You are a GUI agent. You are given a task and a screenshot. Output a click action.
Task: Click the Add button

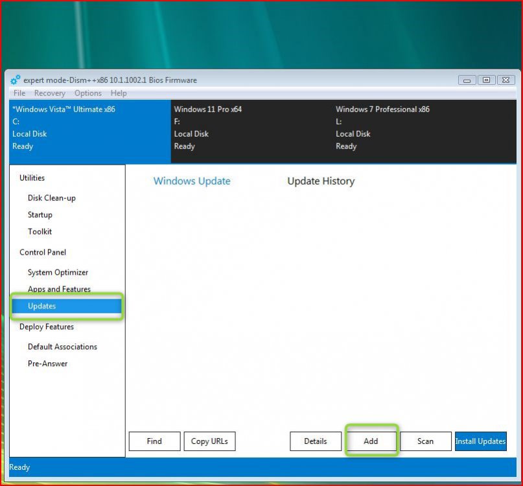(371, 441)
